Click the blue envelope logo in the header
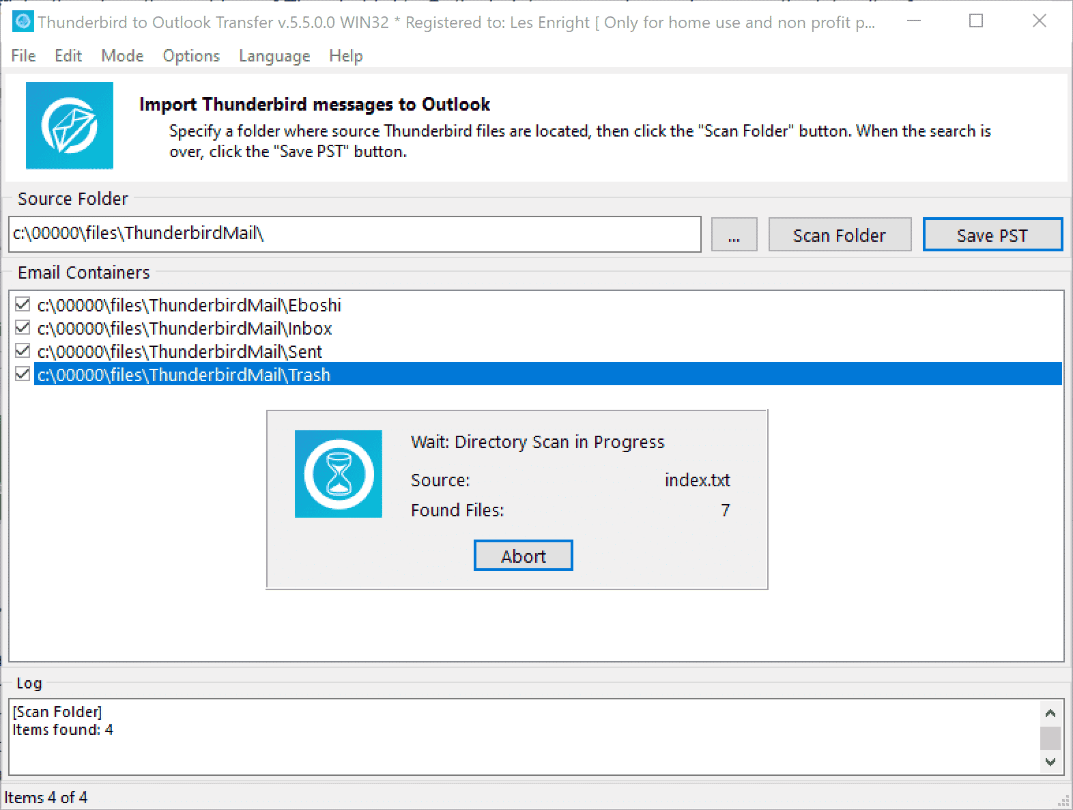The height and width of the screenshot is (810, 1073). 70,126
